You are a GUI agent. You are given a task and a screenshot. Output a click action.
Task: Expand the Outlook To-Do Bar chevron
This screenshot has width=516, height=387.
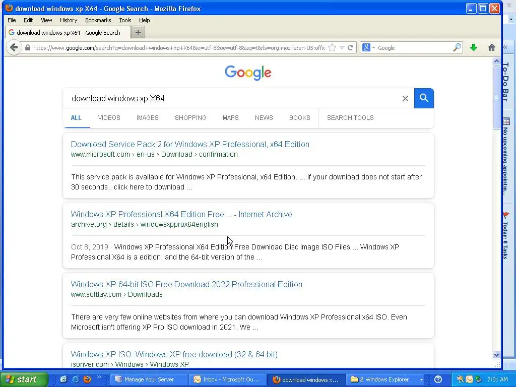pyautogui.click(x=505, y=47)
